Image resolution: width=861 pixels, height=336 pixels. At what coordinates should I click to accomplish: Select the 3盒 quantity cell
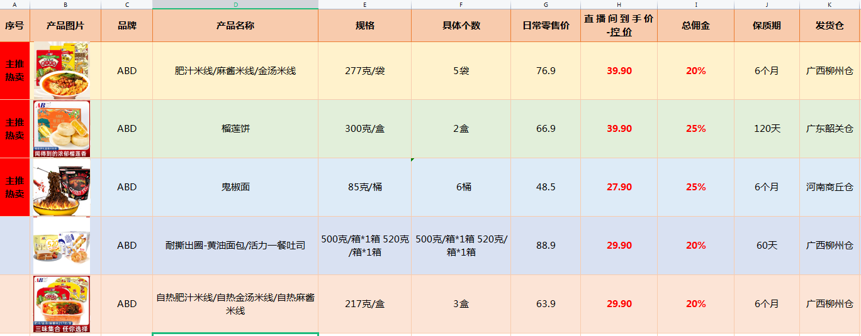click(x=461, y=304)
